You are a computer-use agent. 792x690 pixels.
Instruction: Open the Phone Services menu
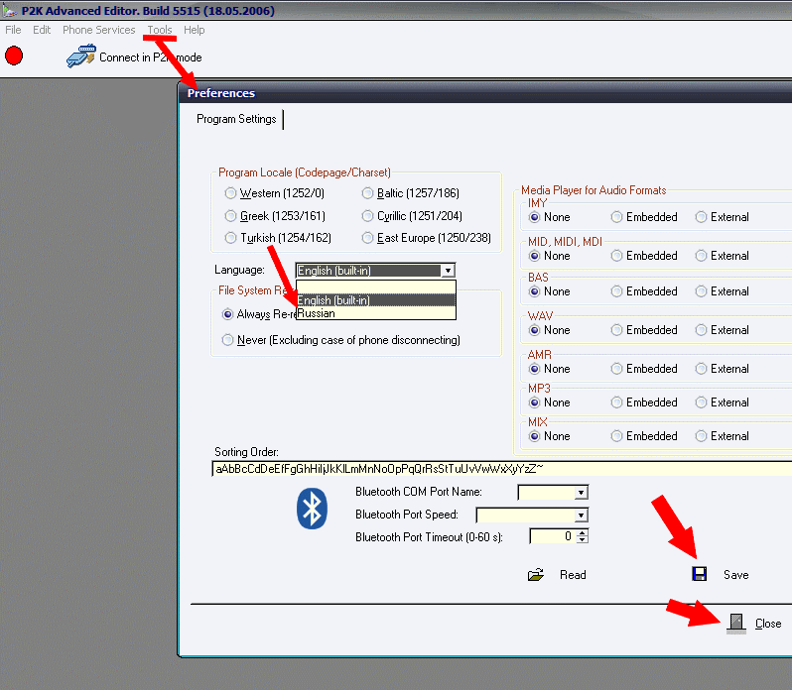[99, 30]
